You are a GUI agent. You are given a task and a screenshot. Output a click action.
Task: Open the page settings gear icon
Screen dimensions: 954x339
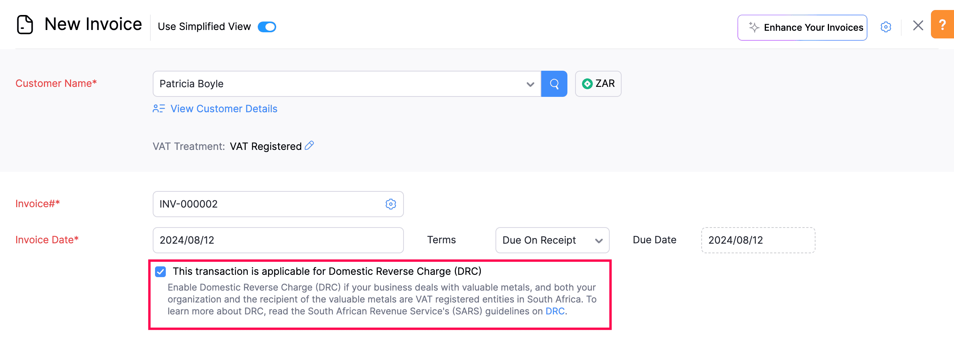click(x=886, y=27)
